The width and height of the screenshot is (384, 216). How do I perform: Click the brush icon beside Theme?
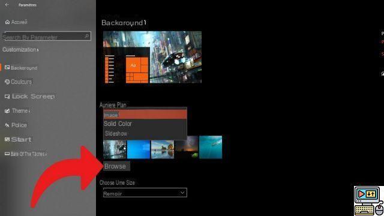point(7,111)
